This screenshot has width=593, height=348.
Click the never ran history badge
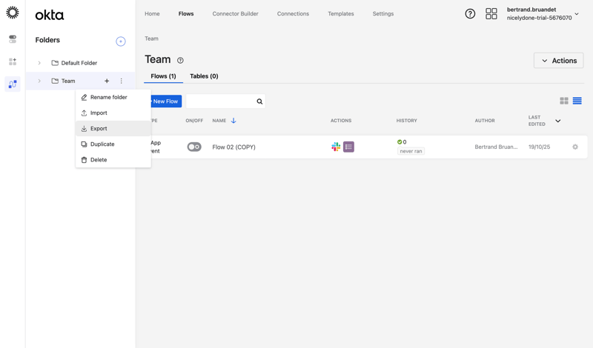pyautogui.click(x=411, y=151)
